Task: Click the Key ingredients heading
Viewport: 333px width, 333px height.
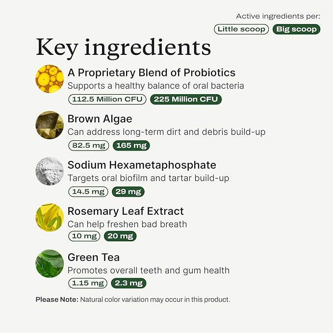Action: click(124, 48)
